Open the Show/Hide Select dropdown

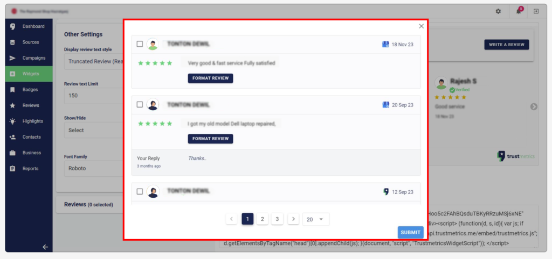coord(94,130)
